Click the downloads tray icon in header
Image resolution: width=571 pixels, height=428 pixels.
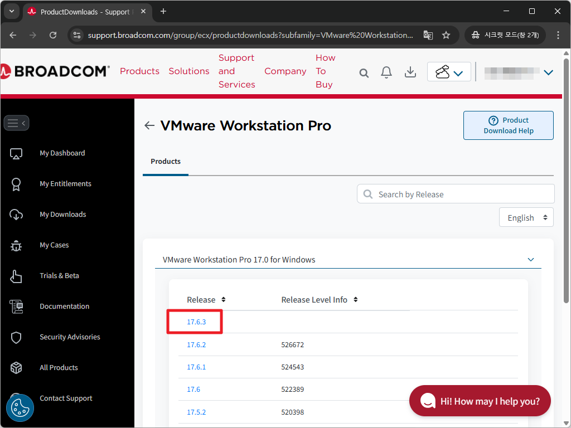410,72
